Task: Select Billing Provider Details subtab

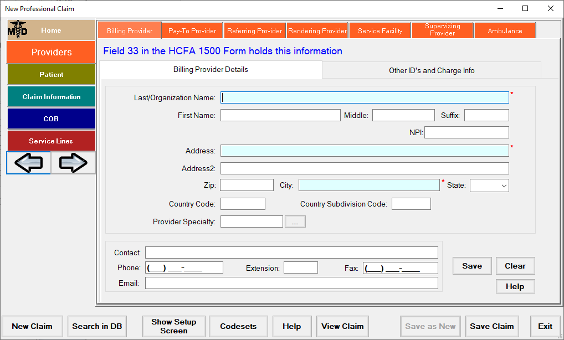Action: click(x=211, y=70)
